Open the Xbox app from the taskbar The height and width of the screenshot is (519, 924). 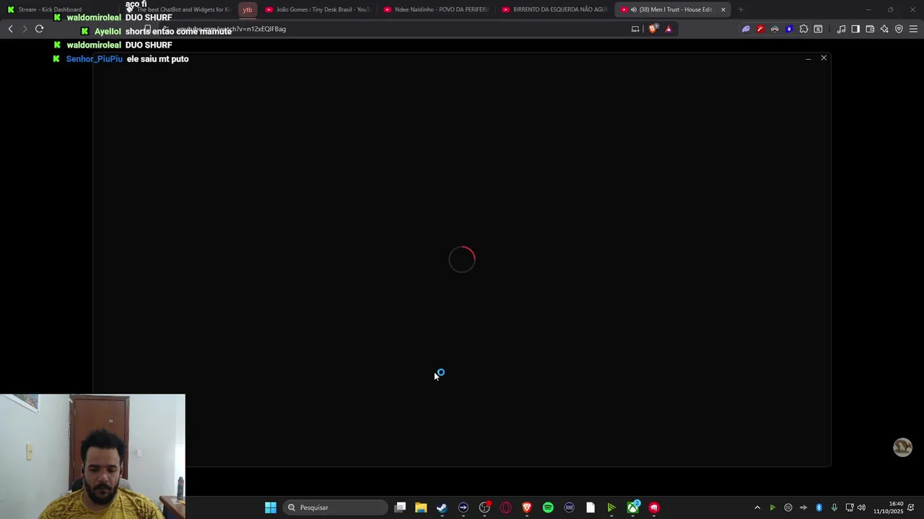[x=633, y=507]
